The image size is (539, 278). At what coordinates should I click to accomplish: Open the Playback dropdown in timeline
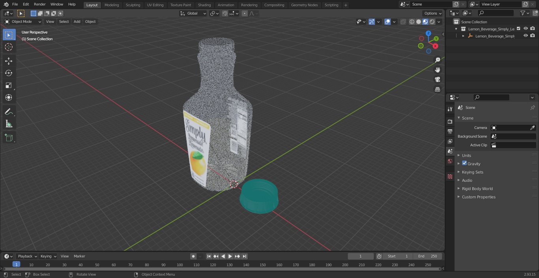27,256
